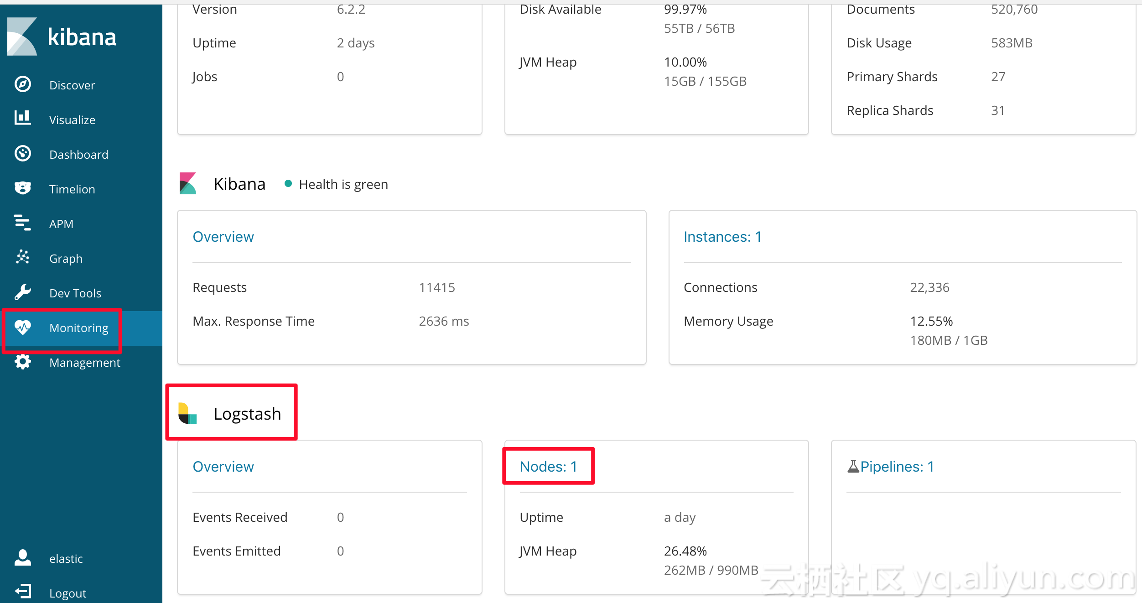Select APM in the sidebar
The width and height of the screenshot is (1142, 603).
click(61, 224)
